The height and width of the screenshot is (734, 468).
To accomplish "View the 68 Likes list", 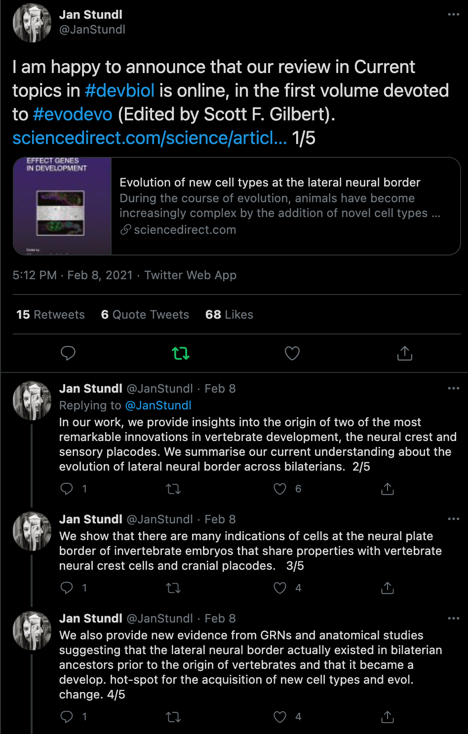I will (229, 315).
